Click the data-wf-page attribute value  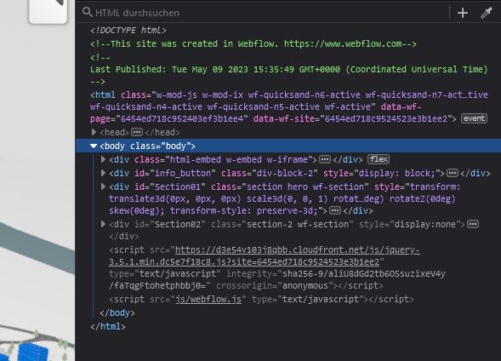(182, 118)
